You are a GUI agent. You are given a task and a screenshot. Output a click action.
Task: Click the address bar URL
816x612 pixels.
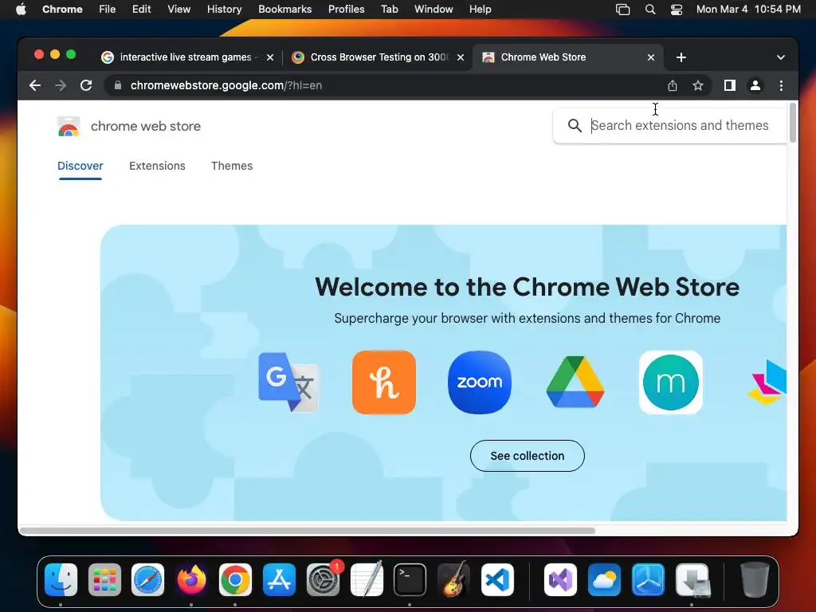pos(226,85)
